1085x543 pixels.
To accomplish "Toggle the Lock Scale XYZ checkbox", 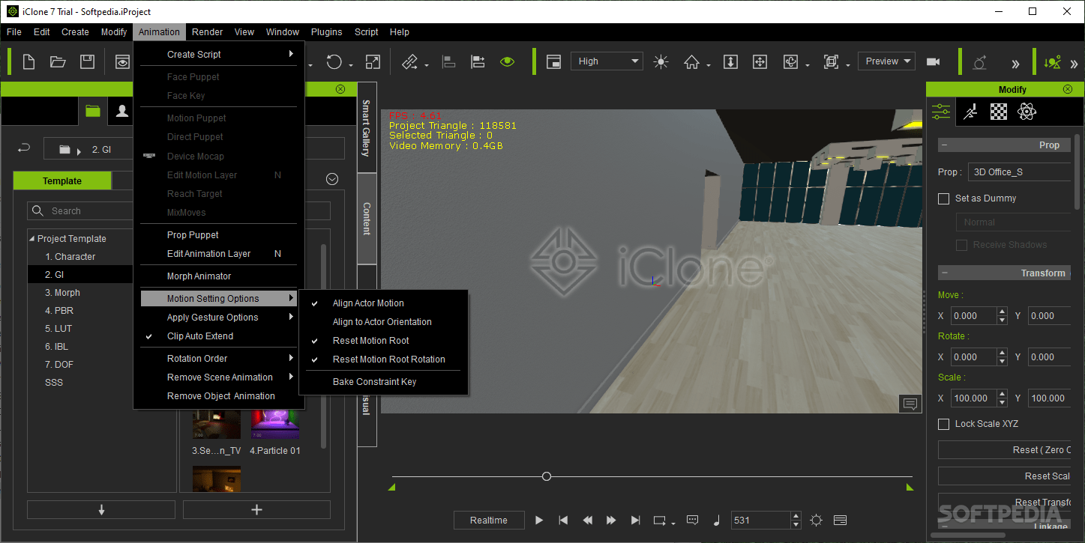I will click(944, 424).
